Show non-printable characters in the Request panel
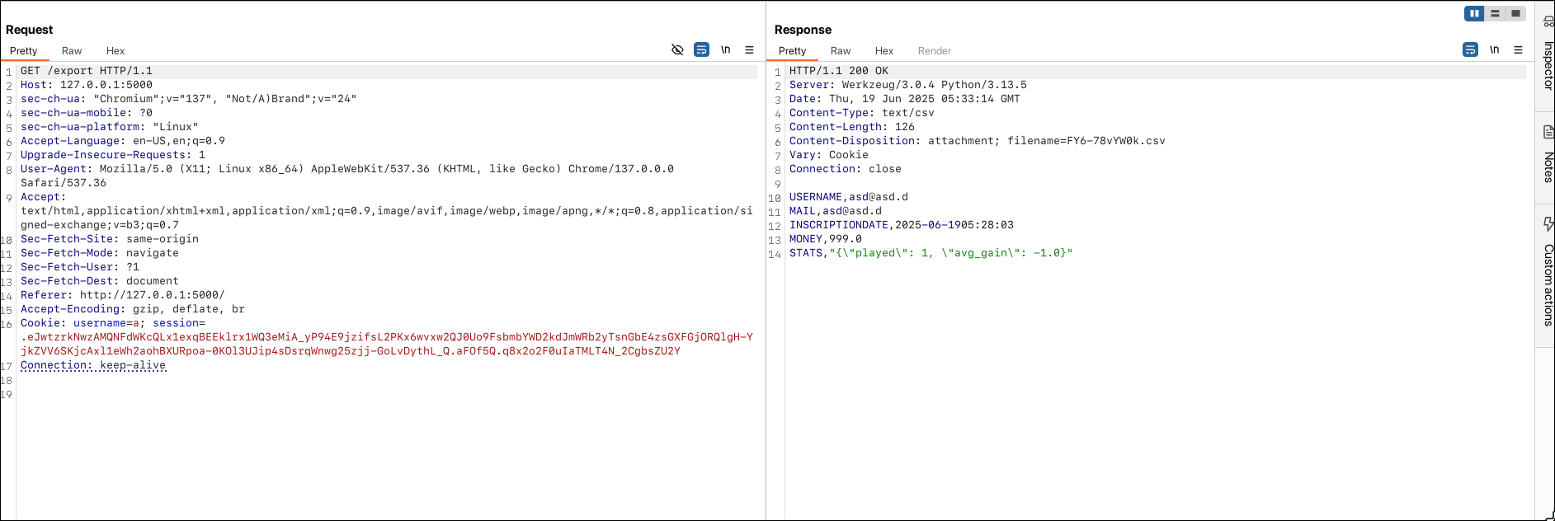The width and height of the screenshot is (1555, 521). coord(725,49)
